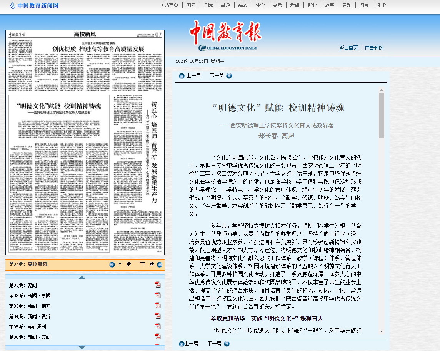
Task: Open 高考 navigation item
Action: [277, 5]
